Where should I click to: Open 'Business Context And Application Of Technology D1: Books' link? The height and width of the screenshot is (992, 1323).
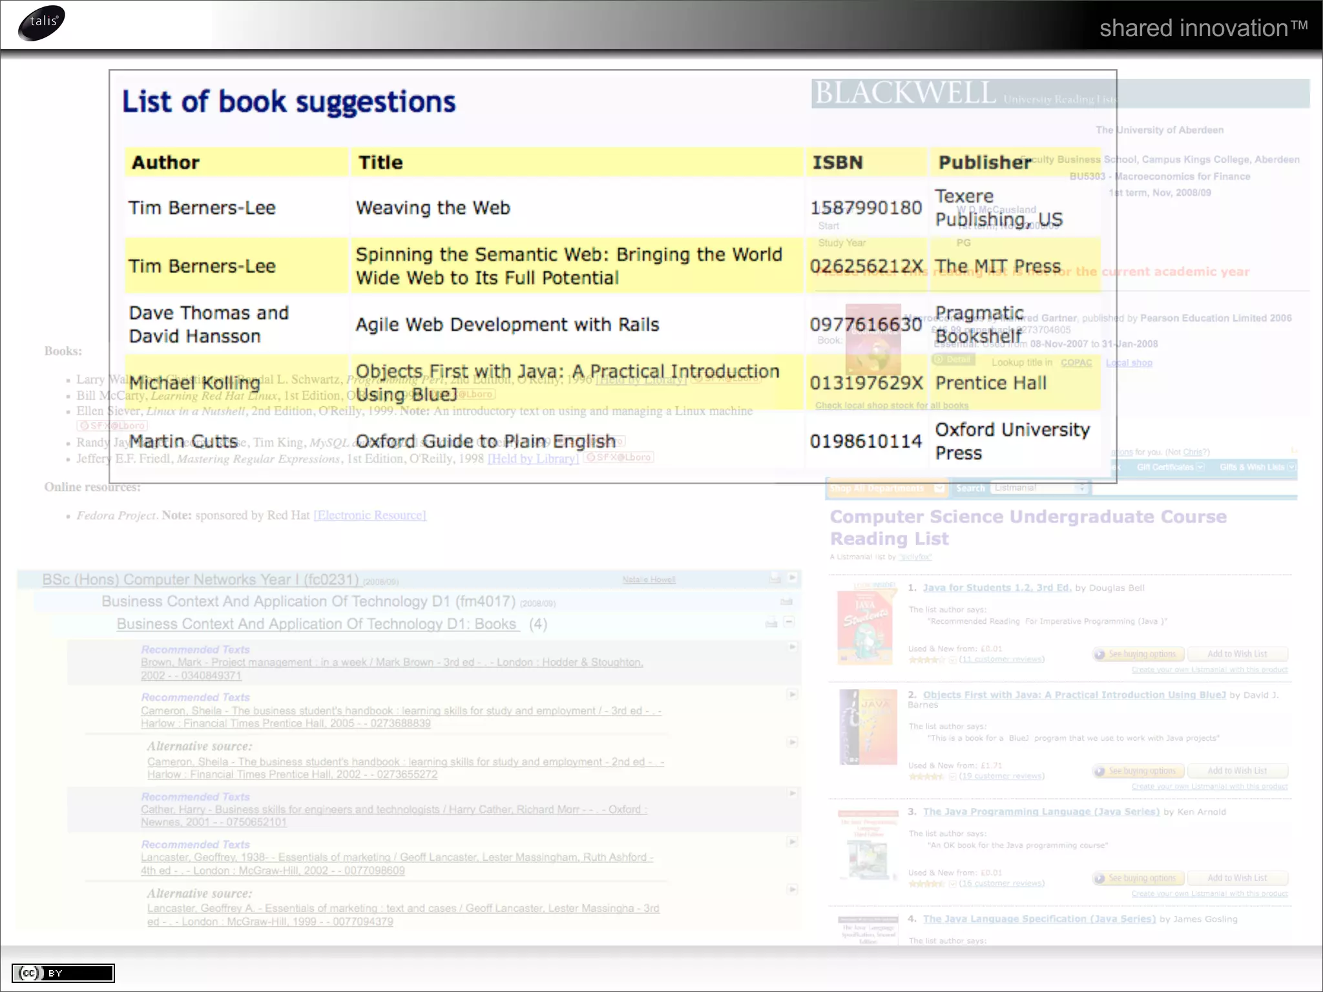point(317,624)
